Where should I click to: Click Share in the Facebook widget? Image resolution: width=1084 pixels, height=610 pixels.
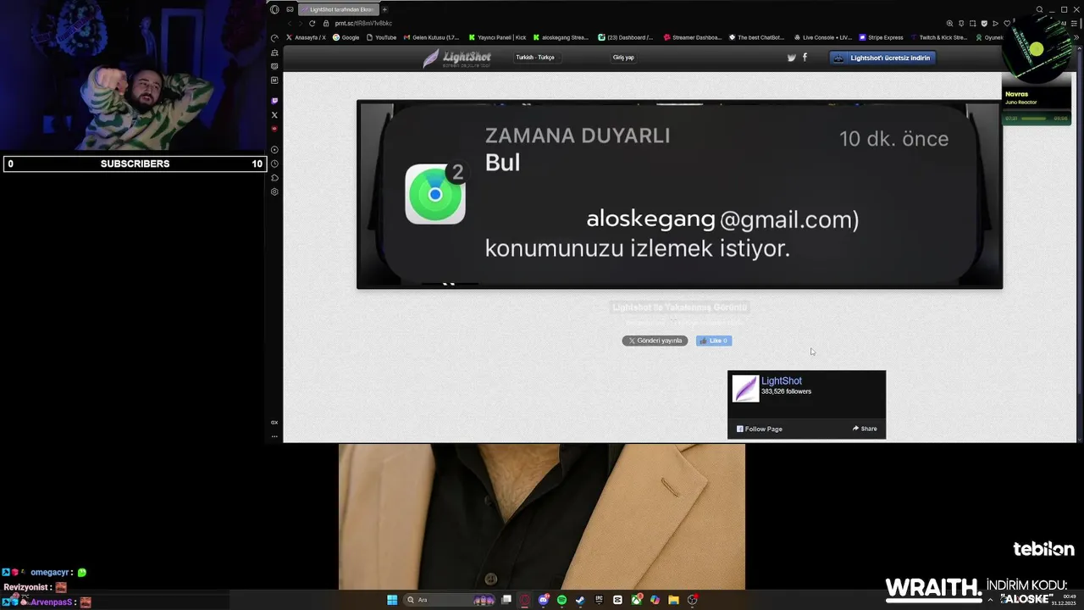(865, 429)
